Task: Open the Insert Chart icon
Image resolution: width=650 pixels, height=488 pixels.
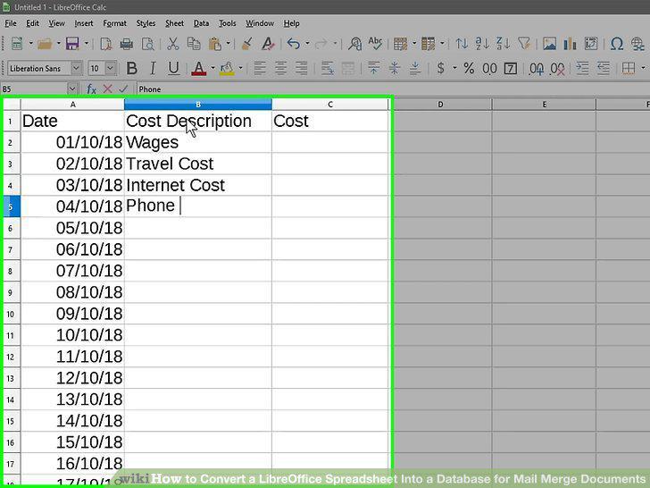Action: point(570,44)
